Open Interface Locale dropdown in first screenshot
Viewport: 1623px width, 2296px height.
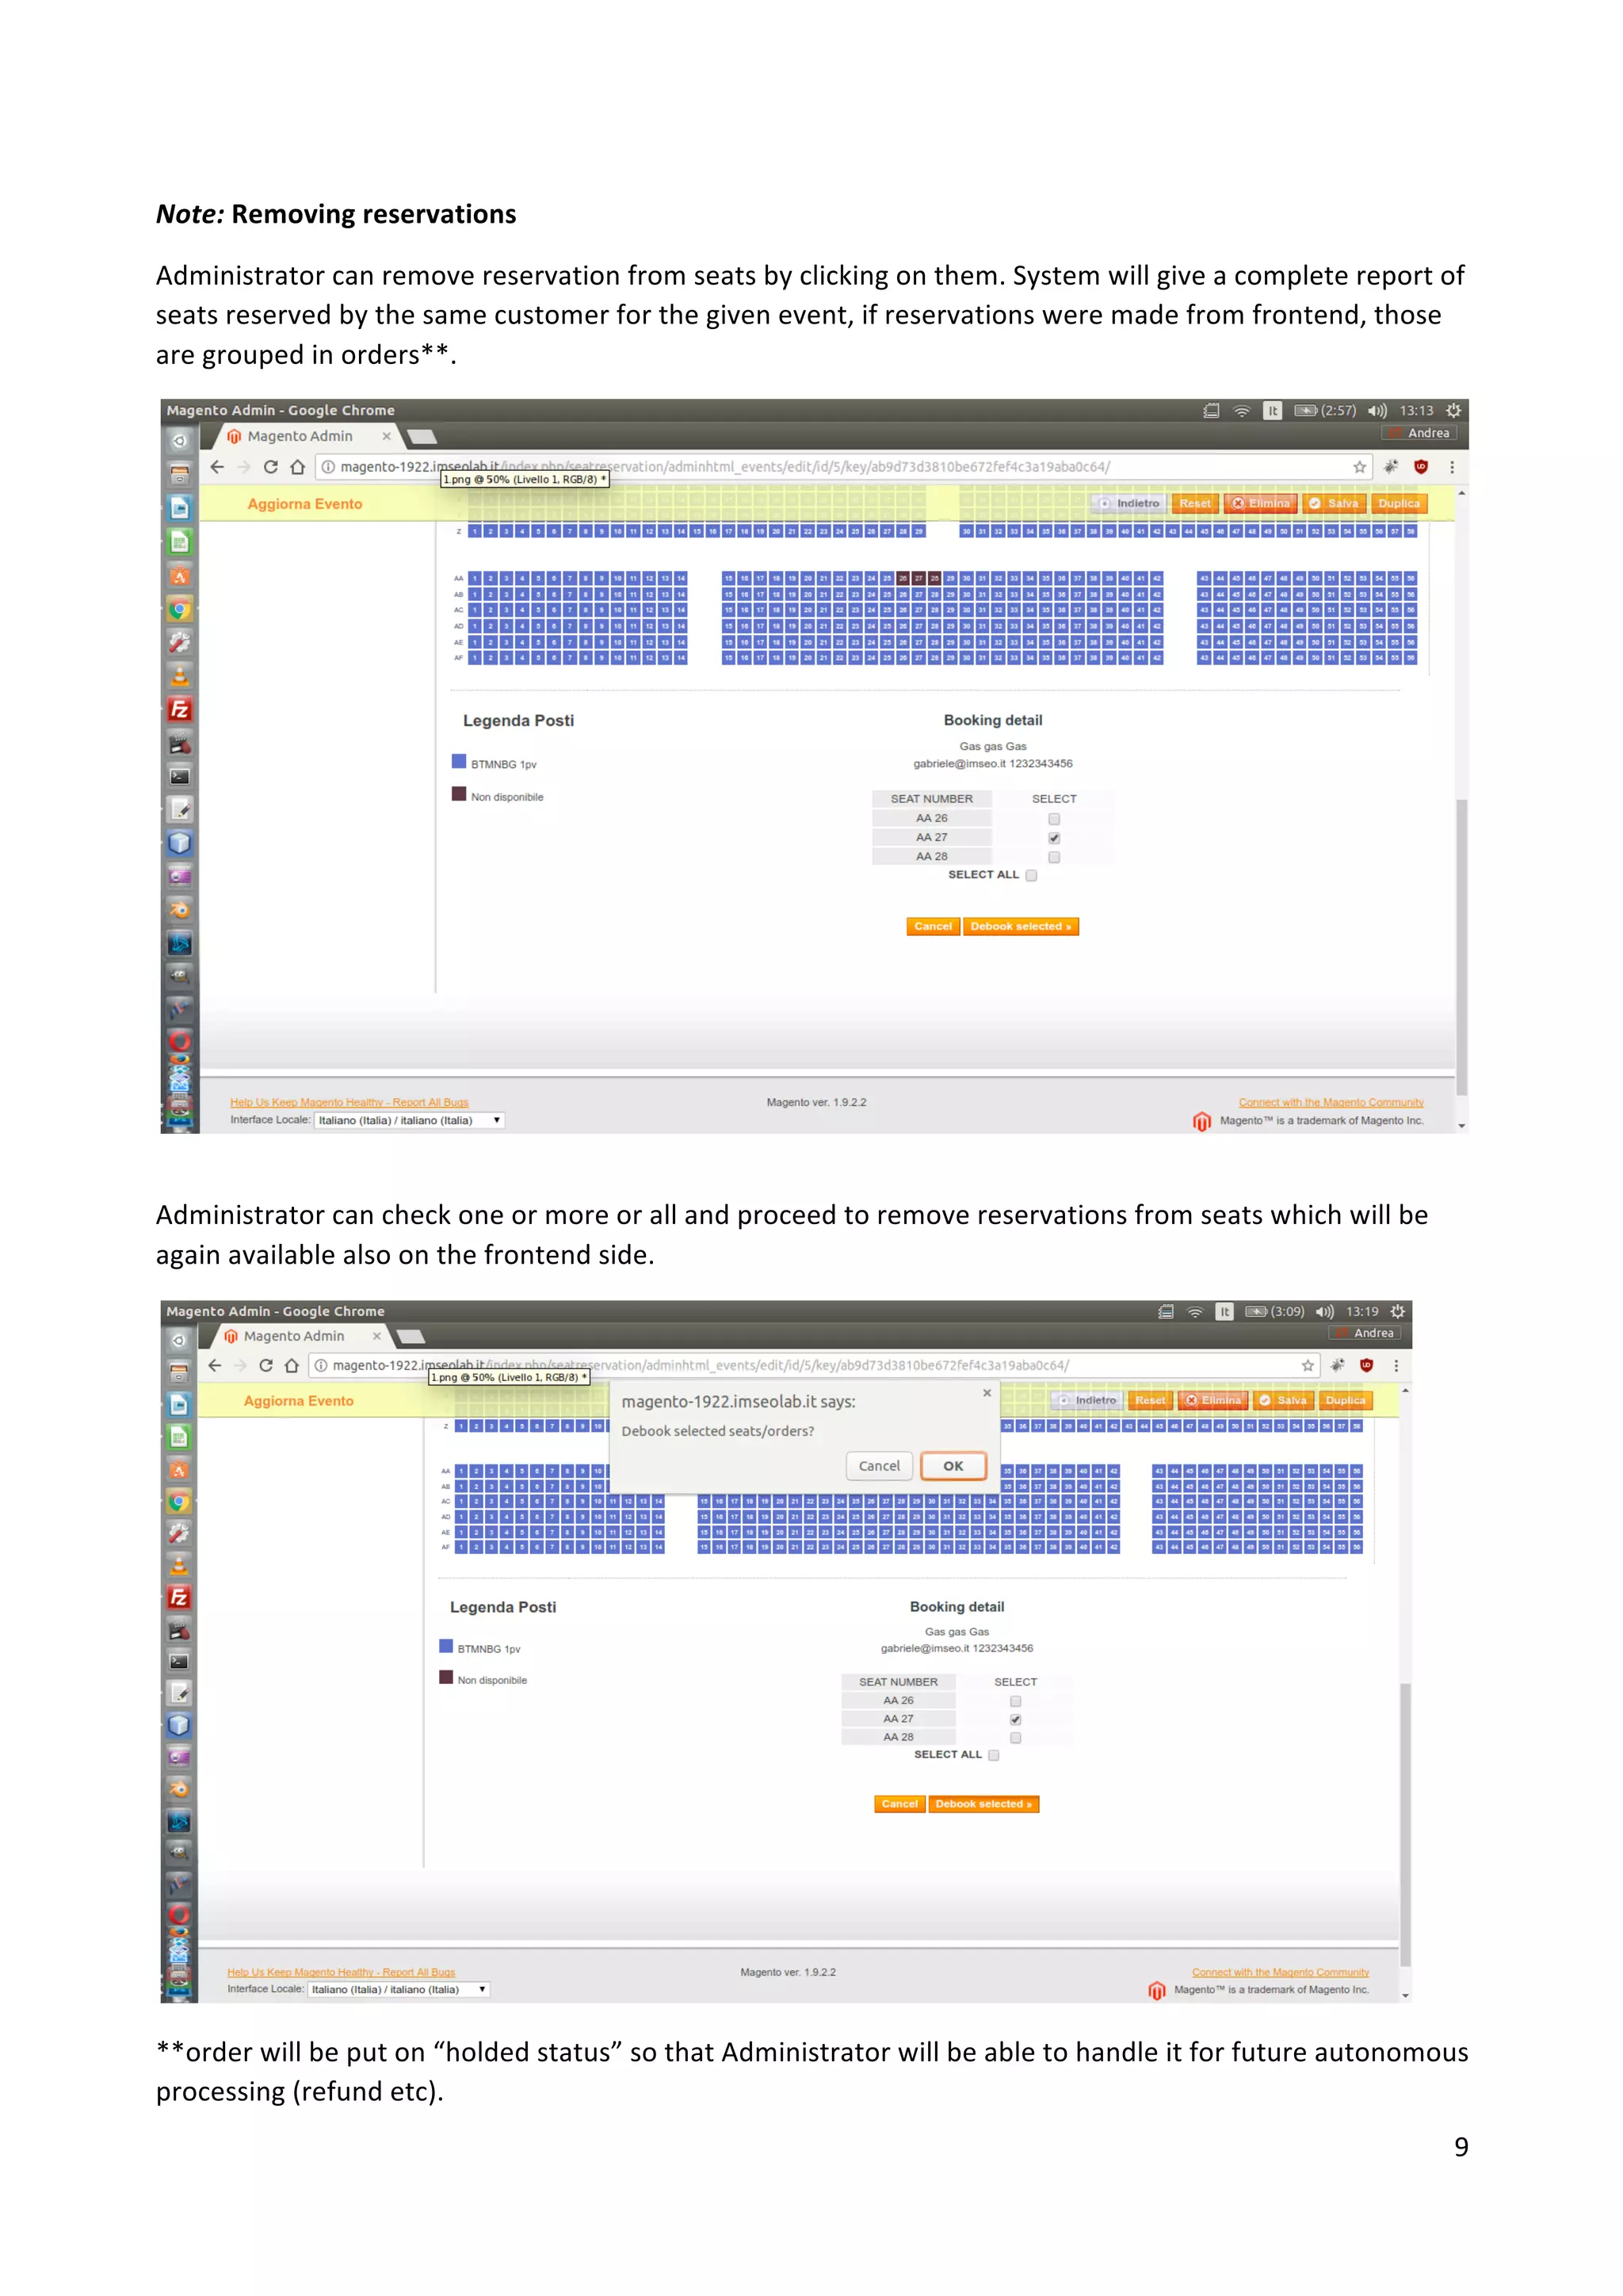pos(410,1120)
